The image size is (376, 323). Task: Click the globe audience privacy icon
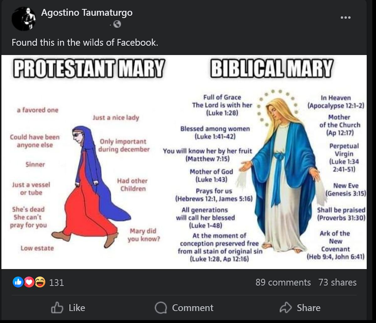[x=117, y=24]
